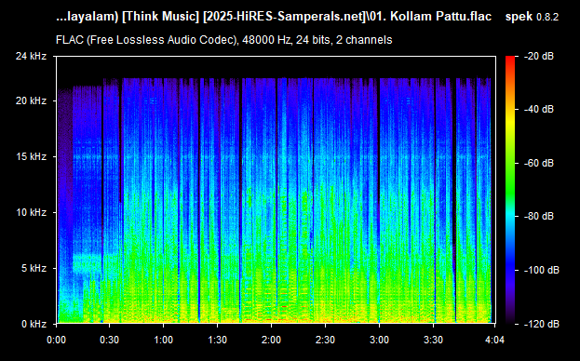The height and width of the screenshot is (361, 580).
Task: Click the 20 kHz frequency axis label
Action: pyautogui.click(x=31, y=100)
